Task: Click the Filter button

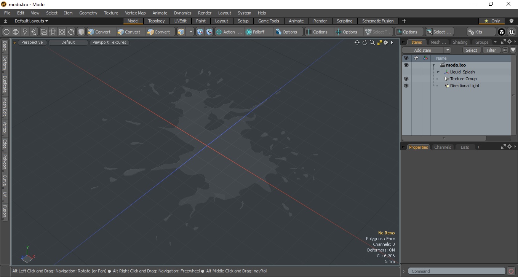Action: 491,50
